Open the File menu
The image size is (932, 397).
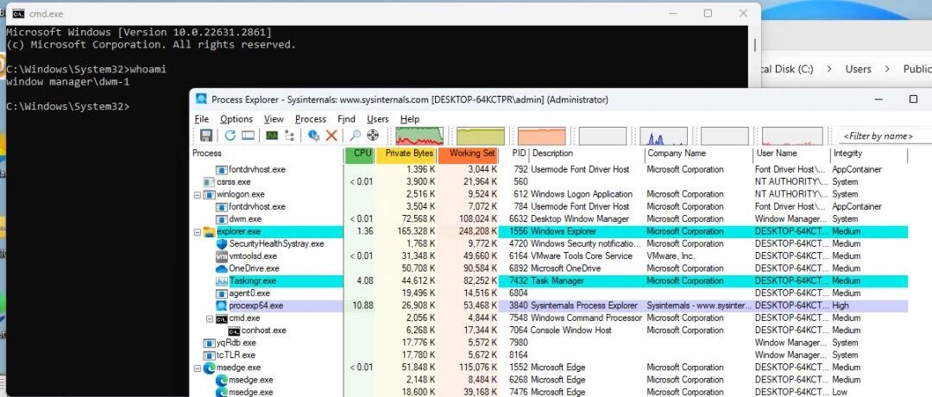pos(201,119)
